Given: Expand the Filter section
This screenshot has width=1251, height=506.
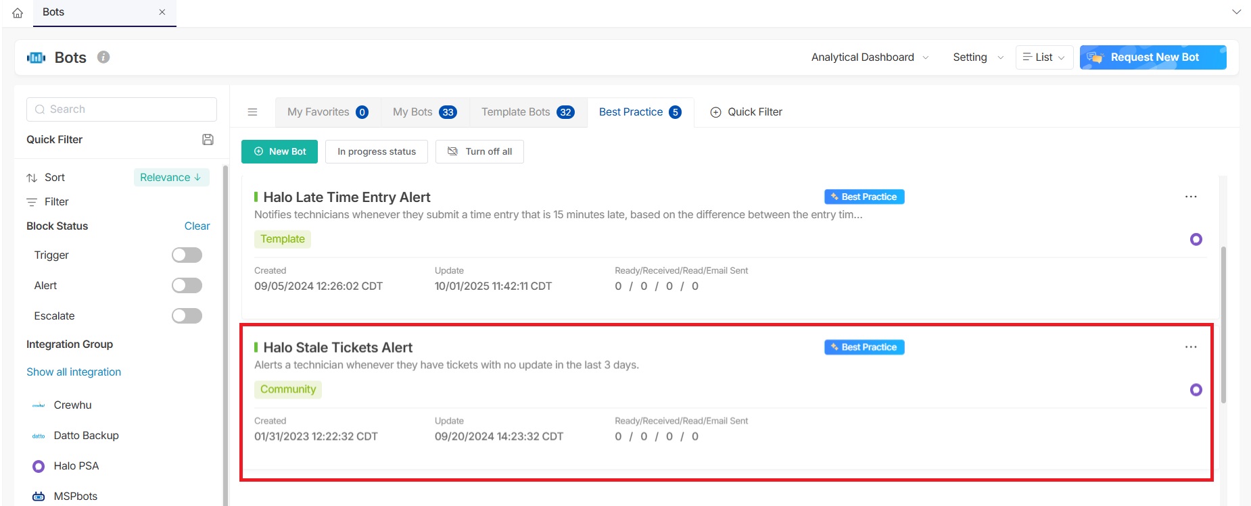Looking at the screenshot, I should [x=47, y=202].
